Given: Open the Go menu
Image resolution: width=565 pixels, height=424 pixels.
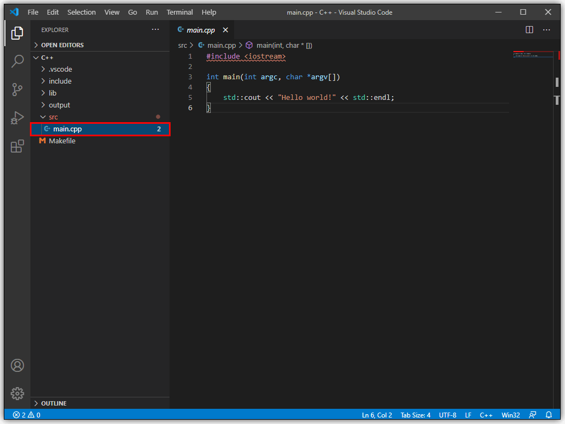Looking at the screenshot, I should point(133,12).
